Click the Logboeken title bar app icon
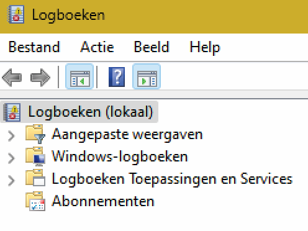This screenshot has height=231, width=308. [16, 15]
